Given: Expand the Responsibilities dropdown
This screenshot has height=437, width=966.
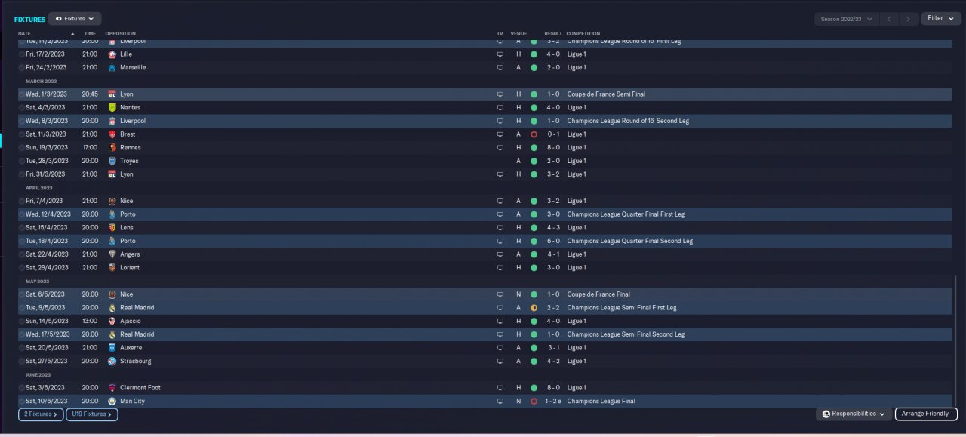Looking at the screenshot, I should (854, 414).
